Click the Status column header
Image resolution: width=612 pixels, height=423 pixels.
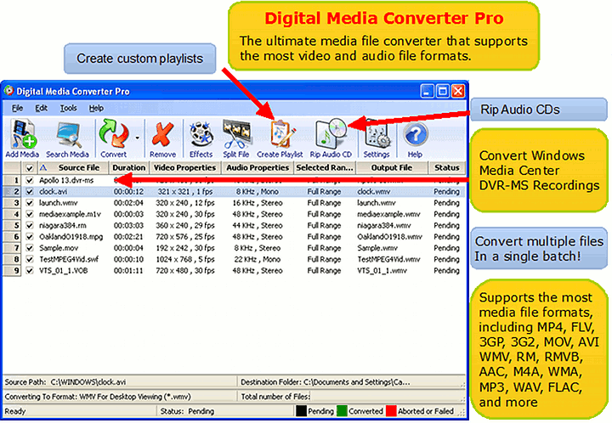coord(447,167)
